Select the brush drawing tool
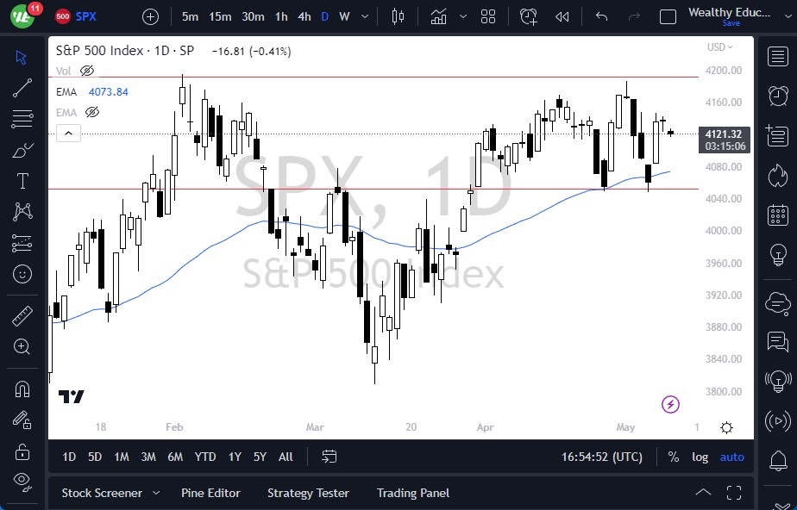Image resolution: width=797 pixels, height=510 pixels. pos(22,150)
